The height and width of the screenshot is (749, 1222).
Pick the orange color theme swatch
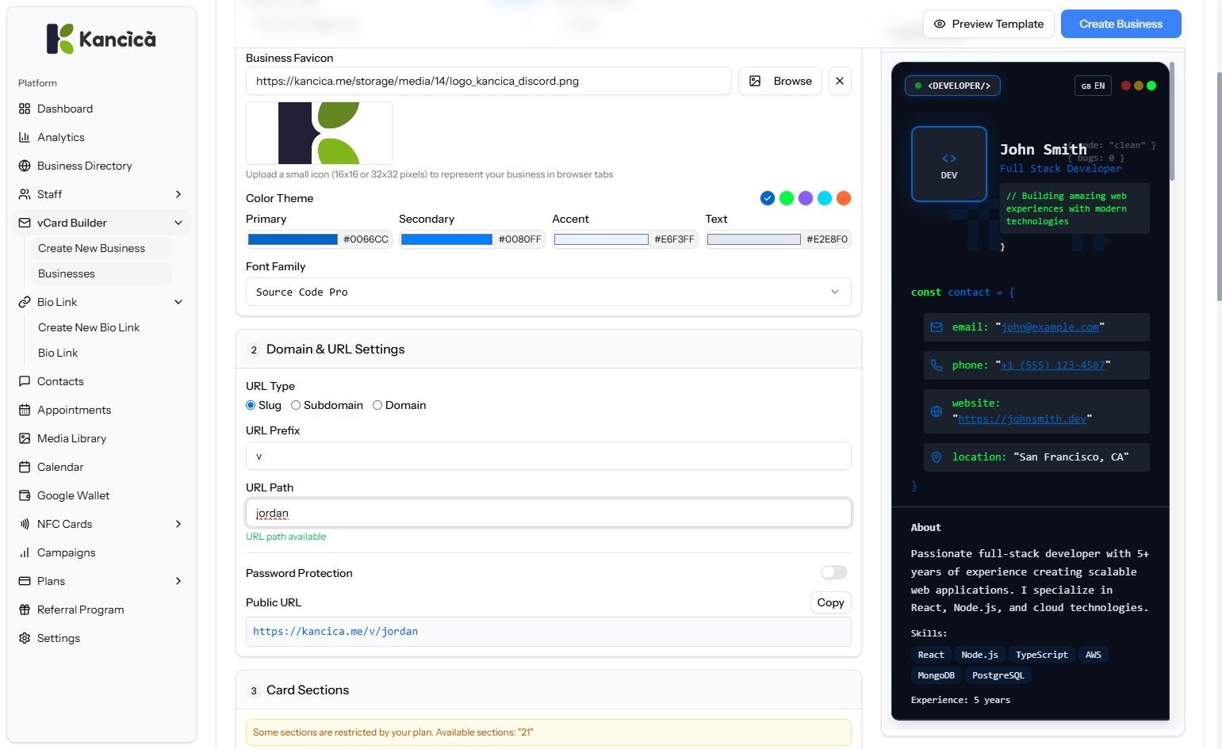(x=844, y=198)
